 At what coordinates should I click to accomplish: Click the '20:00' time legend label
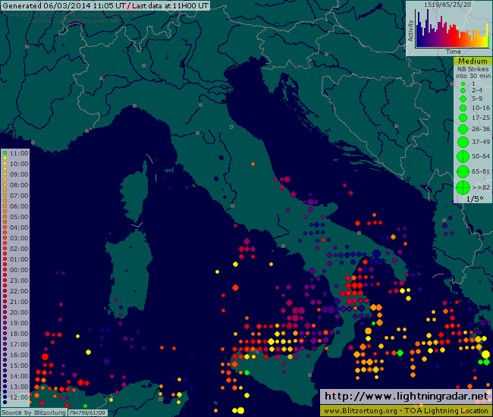19,312
